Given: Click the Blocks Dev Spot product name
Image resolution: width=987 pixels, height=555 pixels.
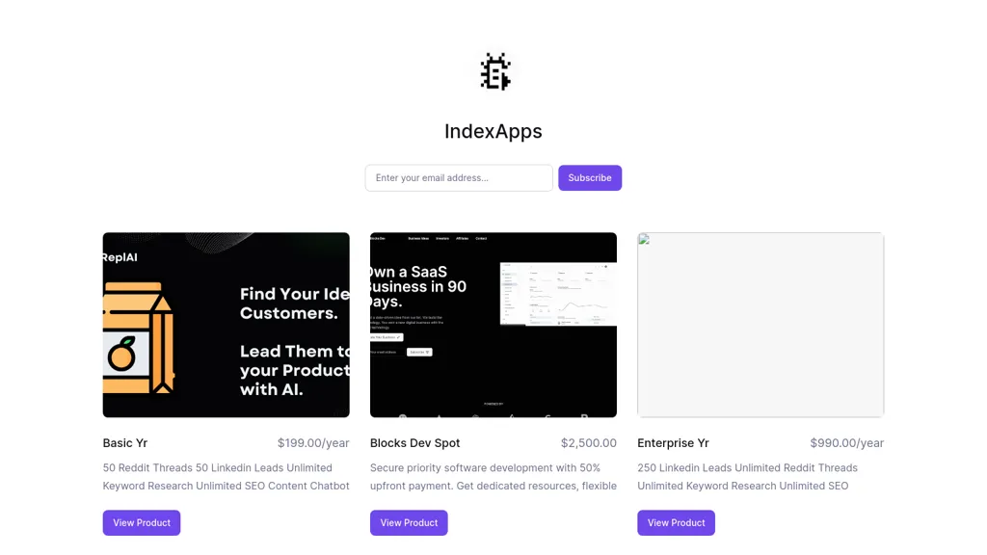Looking at the screenshot, I should tap(415, 443).
